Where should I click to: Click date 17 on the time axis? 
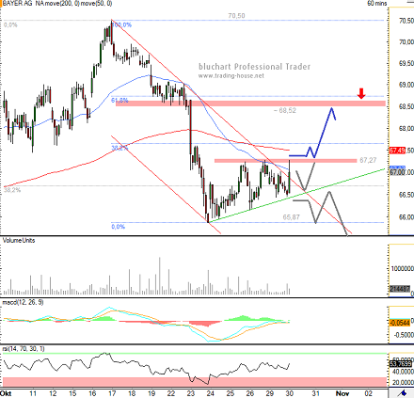pos(112,393)
